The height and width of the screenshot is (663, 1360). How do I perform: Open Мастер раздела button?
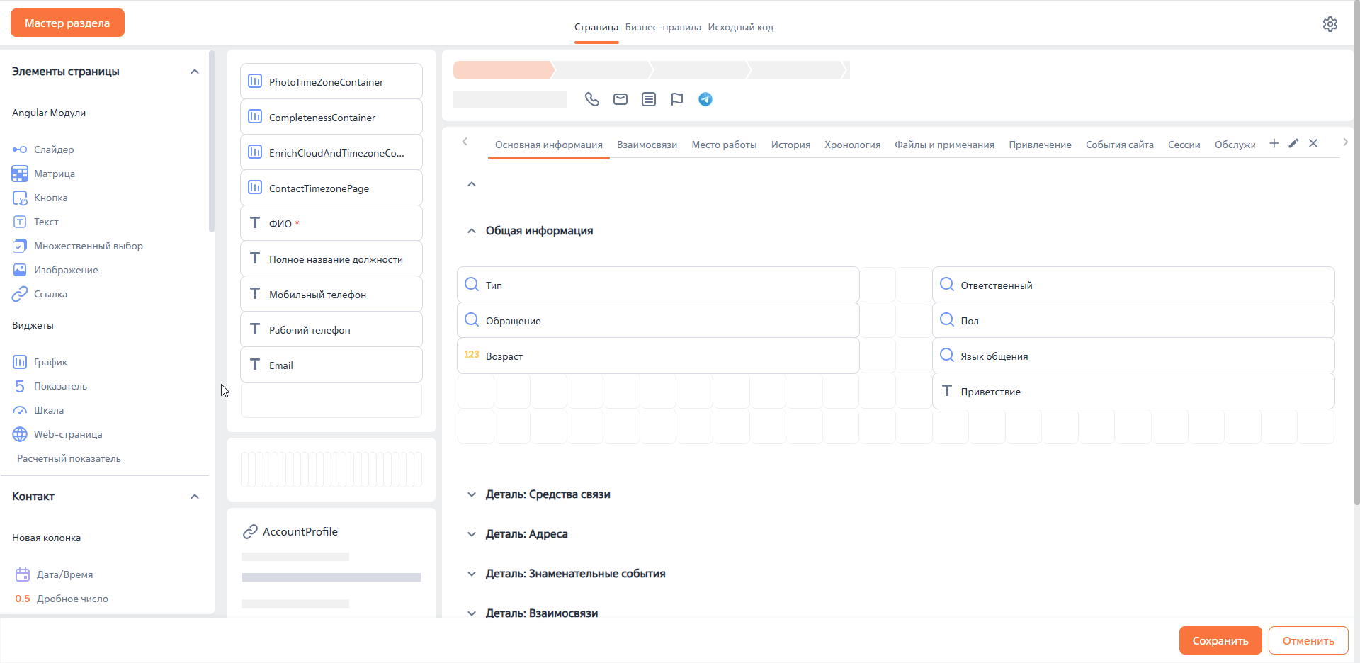coord(67,23)
